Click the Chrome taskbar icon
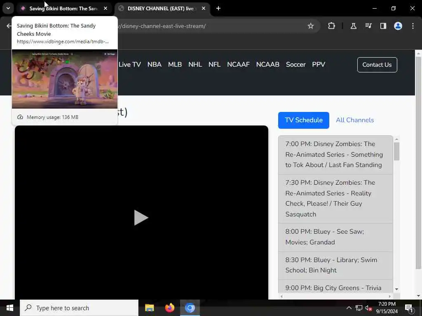 click(x=190, y=308)
